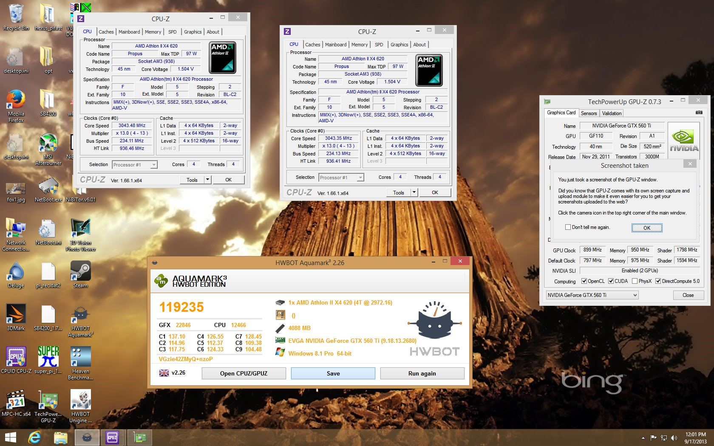Open the About tab in right CPU-Z
The width and height of the screenshot is (714, 446).
click(x=419, y=45)
